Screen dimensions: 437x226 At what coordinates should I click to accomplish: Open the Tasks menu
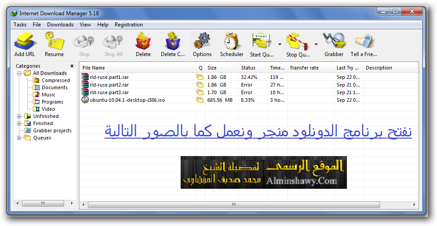click(20, 25)
